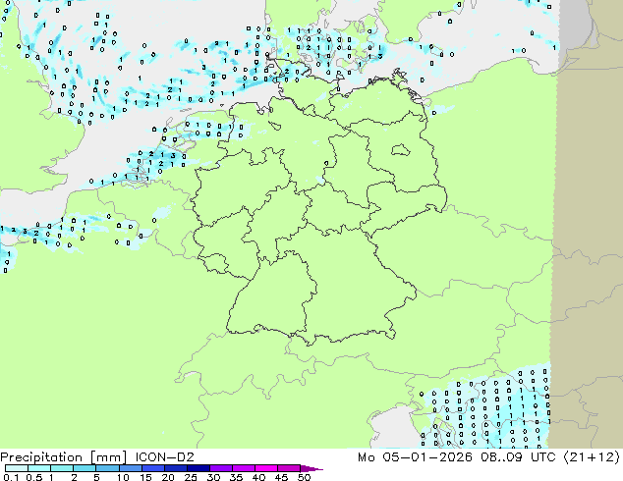Select the 2–5 mm legend color swatch
Image resolution: width=623 pixels, height=481 pixels.
point(85,468)
